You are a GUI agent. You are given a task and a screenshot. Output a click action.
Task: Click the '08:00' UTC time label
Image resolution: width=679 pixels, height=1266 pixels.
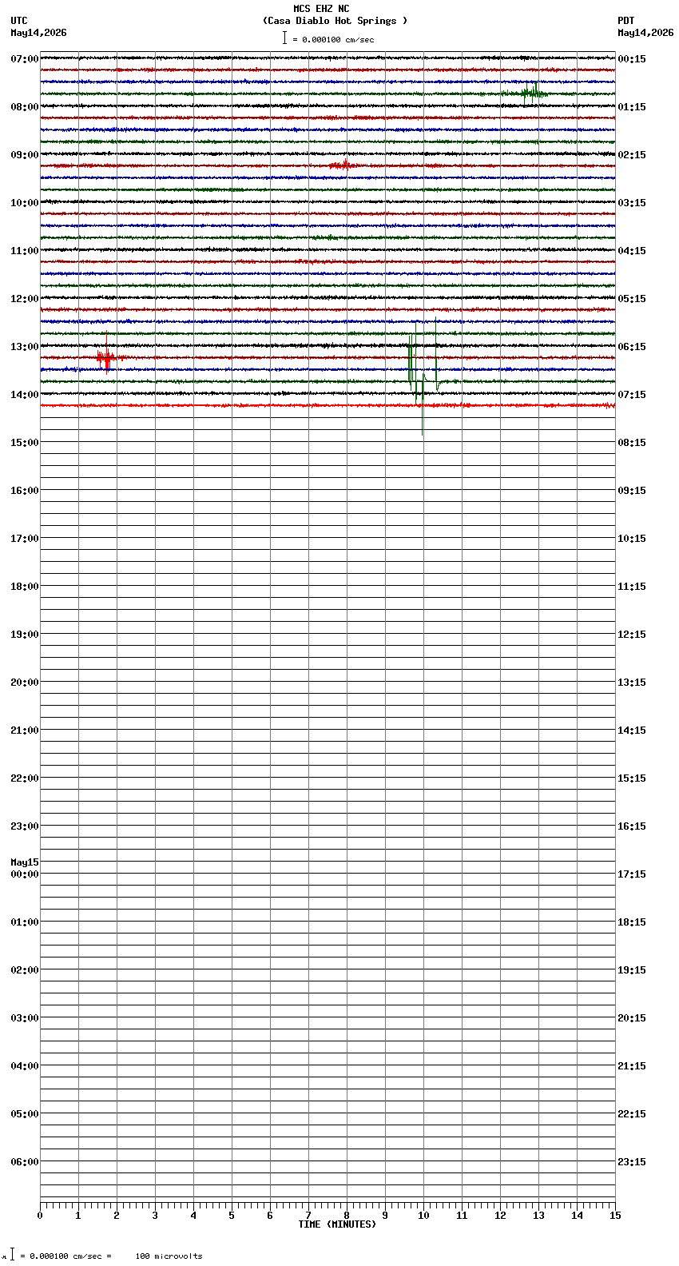tap(24, 107)
